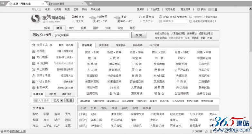
Task: Switch to the MP3 search tab
Action: [x=71, y=28]
